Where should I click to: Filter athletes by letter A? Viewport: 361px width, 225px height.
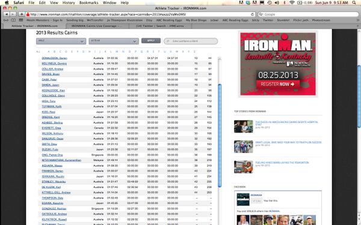coord(48,52)
